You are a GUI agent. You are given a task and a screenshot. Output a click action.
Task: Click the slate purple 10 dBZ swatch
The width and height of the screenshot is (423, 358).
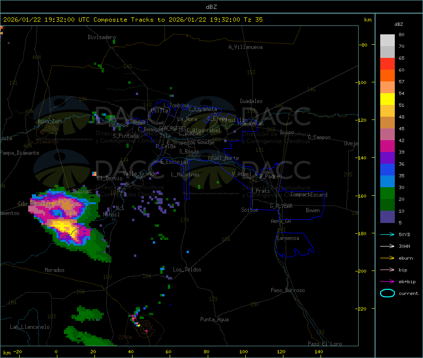point(387,216)
